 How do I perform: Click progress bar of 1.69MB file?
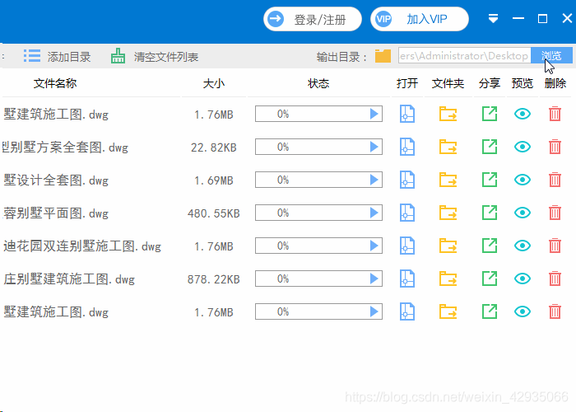pos(319,180)
